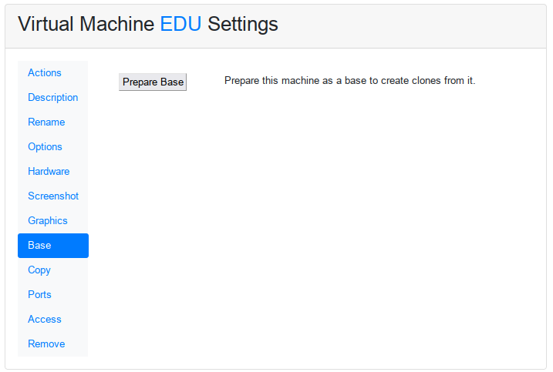
Task: Open the Actions settings tab
Action: (53, 73)
